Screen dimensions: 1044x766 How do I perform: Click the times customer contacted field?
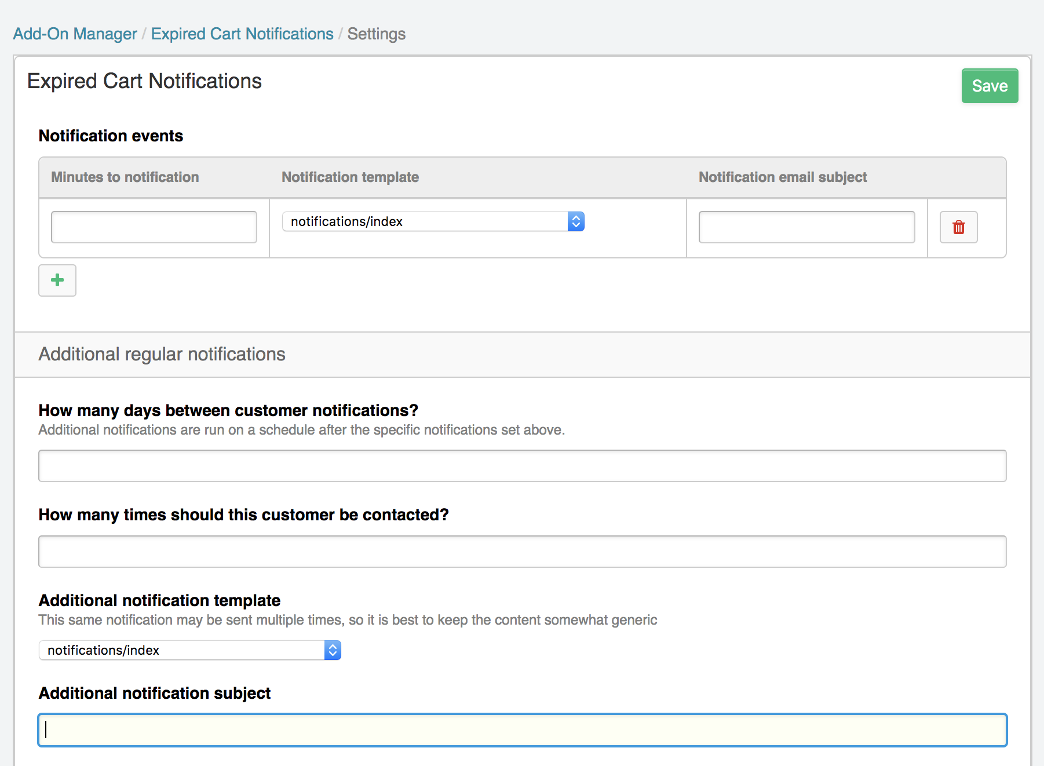(523, 552)
